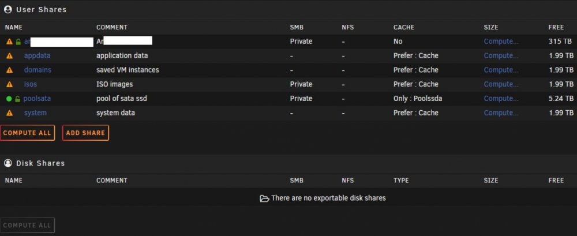The height and width of the screenshot is (236, 577).
Task: Open the domains share settings
Action: click(38, 70)
